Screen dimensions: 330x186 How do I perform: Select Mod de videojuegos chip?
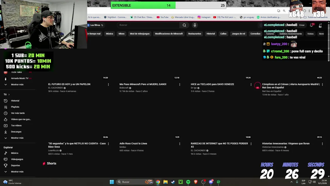coord(140,34)
